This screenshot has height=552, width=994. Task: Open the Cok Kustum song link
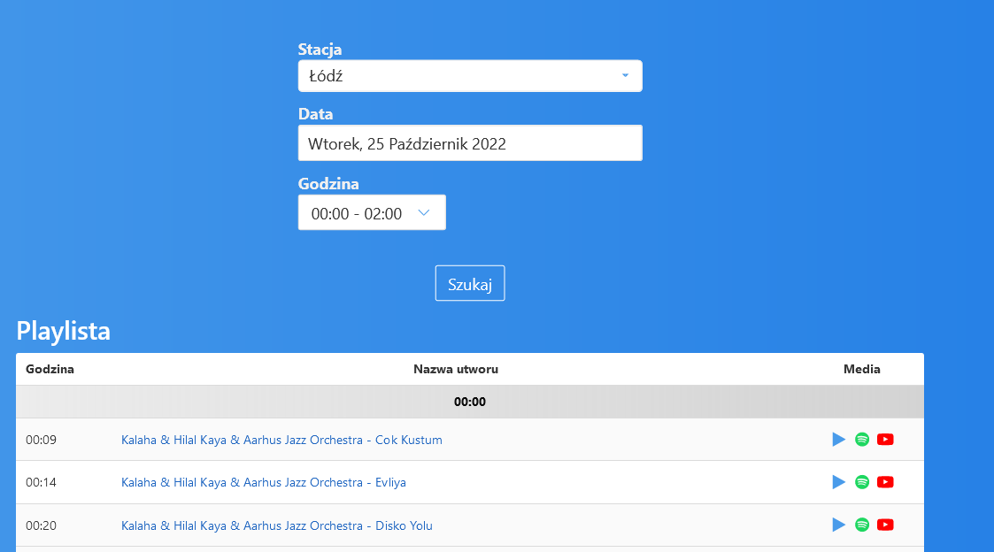[x=281, y=440]
